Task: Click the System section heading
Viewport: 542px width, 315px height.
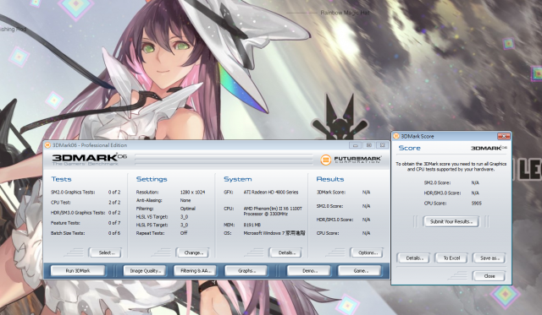Action: point(237,179)
